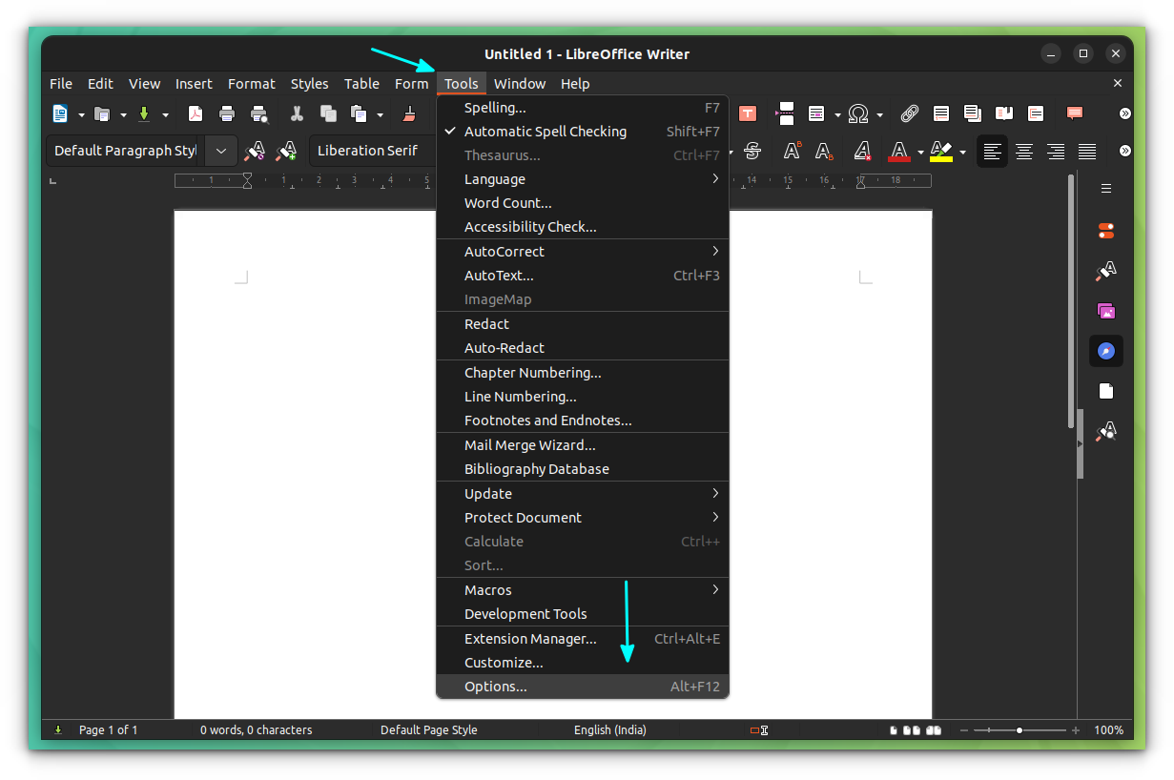Click the word count in status bar
The height and width of the screenshot is (780, 1174).
tap(256, 730)
